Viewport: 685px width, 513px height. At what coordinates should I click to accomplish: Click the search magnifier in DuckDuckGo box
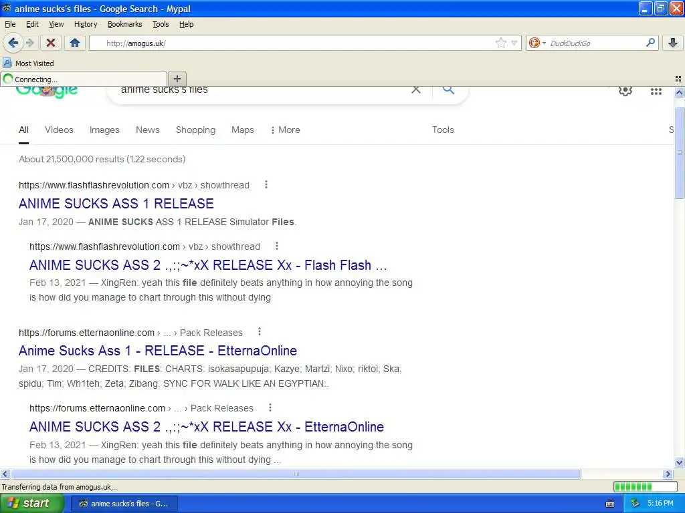point(650,43)
